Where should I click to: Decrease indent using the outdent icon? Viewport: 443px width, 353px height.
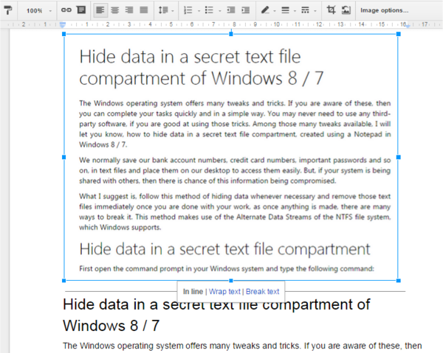231,10
